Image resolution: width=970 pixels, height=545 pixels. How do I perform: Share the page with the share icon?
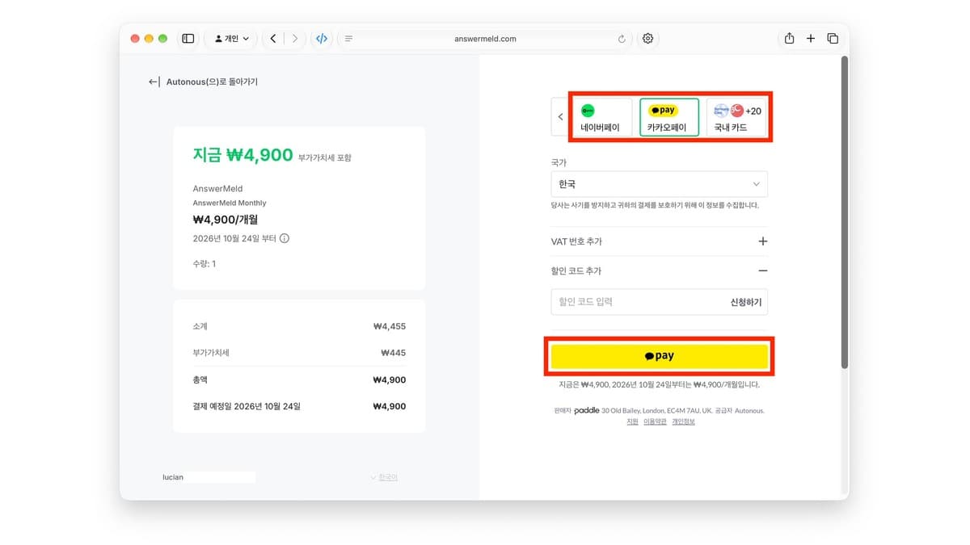[789, 38]
